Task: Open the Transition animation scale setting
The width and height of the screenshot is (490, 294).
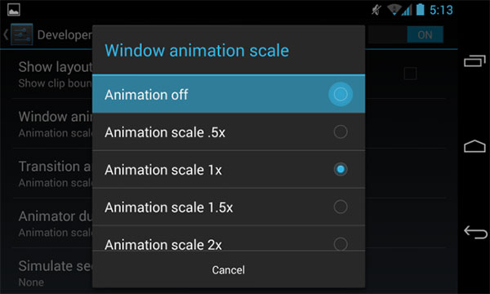Action: 52,173
